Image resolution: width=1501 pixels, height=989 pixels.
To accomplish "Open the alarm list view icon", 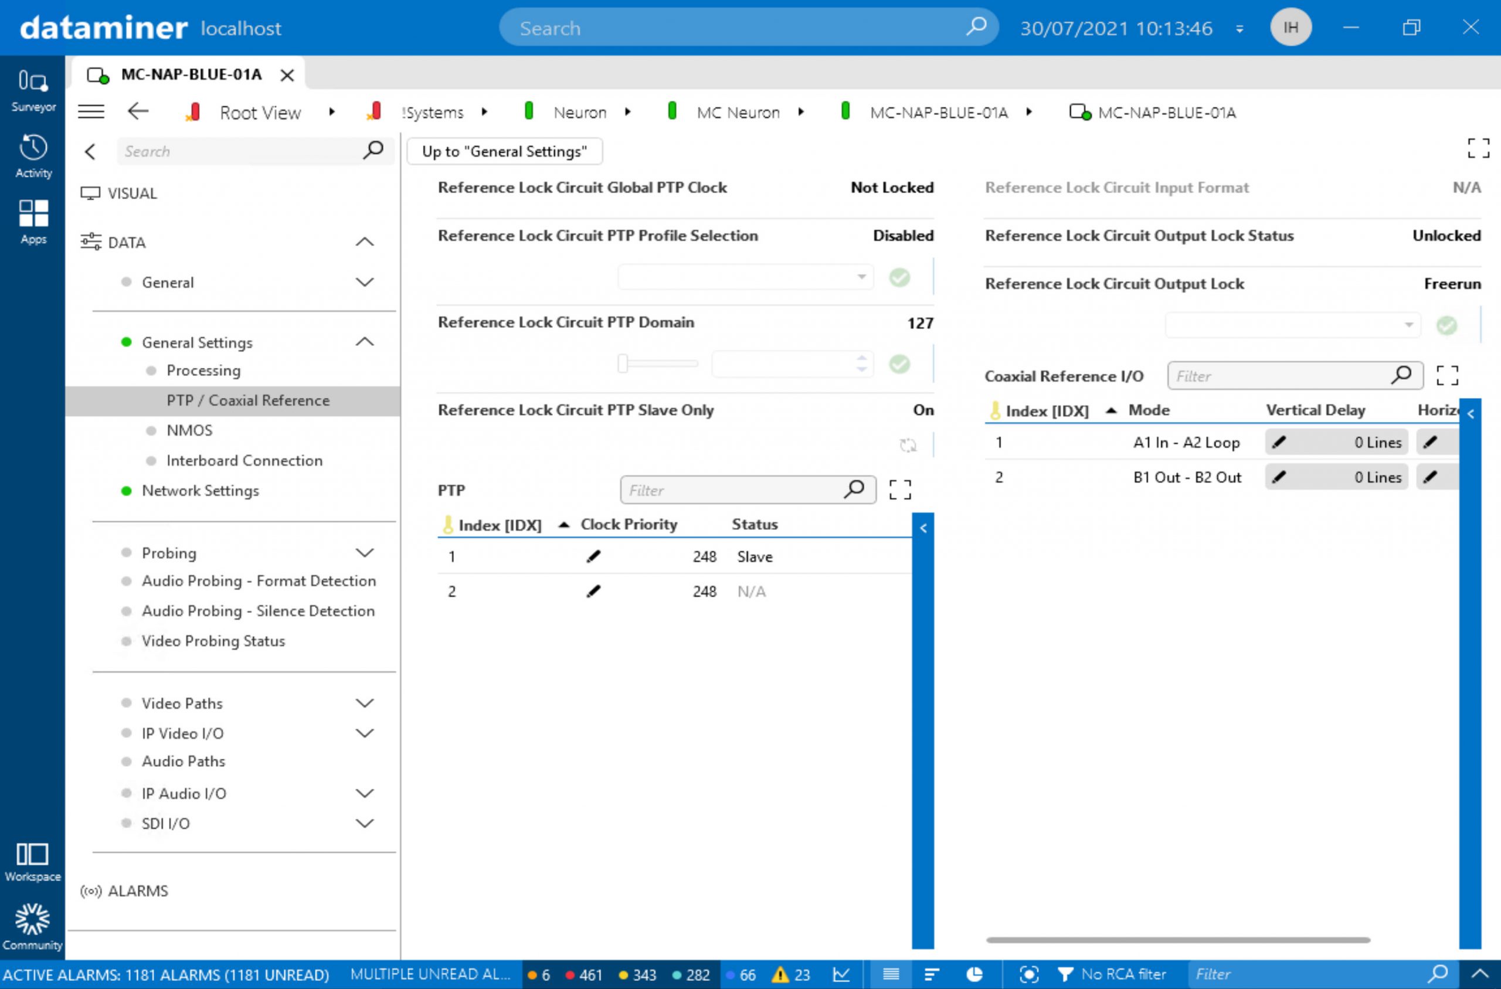I will 891,974.
